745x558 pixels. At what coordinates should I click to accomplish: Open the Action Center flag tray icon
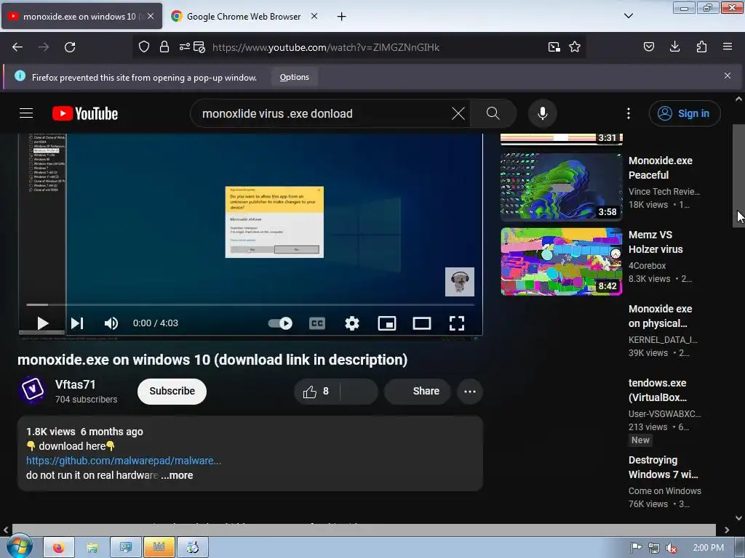pyautogui.click(x=636, y=548)
